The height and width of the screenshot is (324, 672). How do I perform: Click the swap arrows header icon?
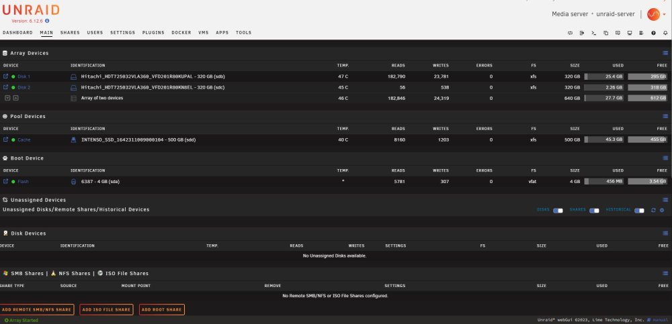570,33
